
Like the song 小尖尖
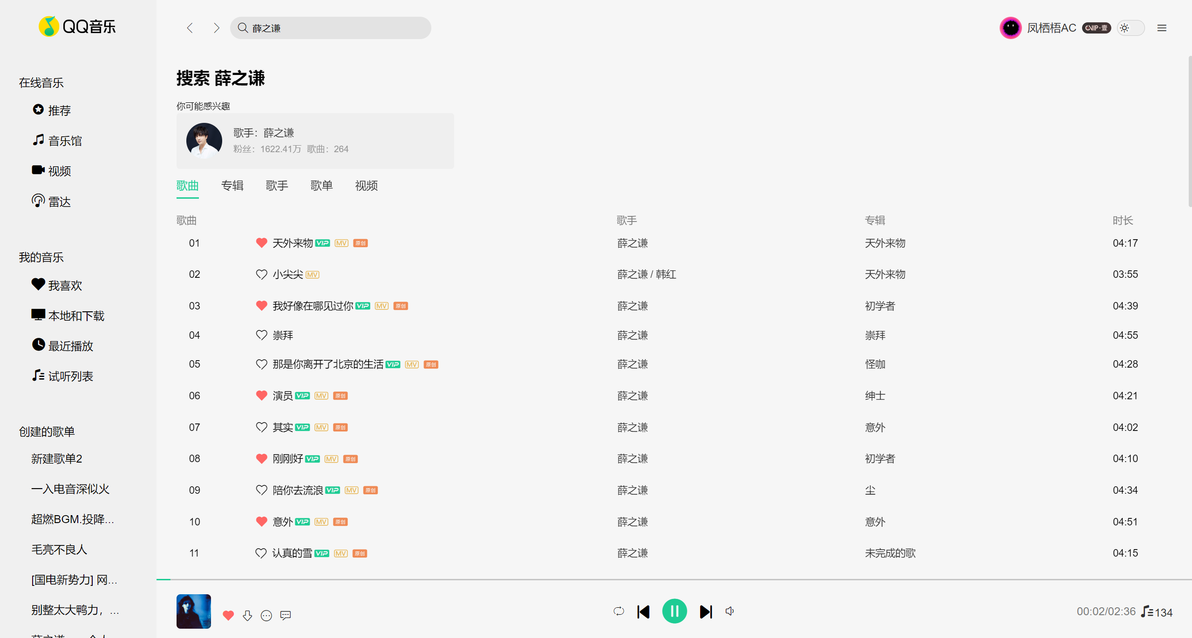tap(261, 275)
